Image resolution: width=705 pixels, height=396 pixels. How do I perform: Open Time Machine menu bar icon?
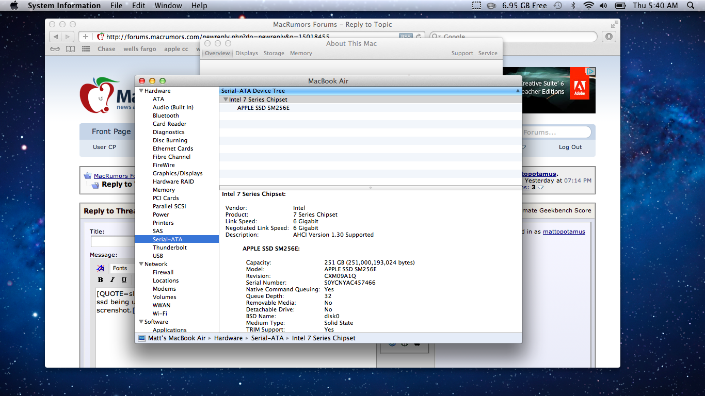click(558, 6)
